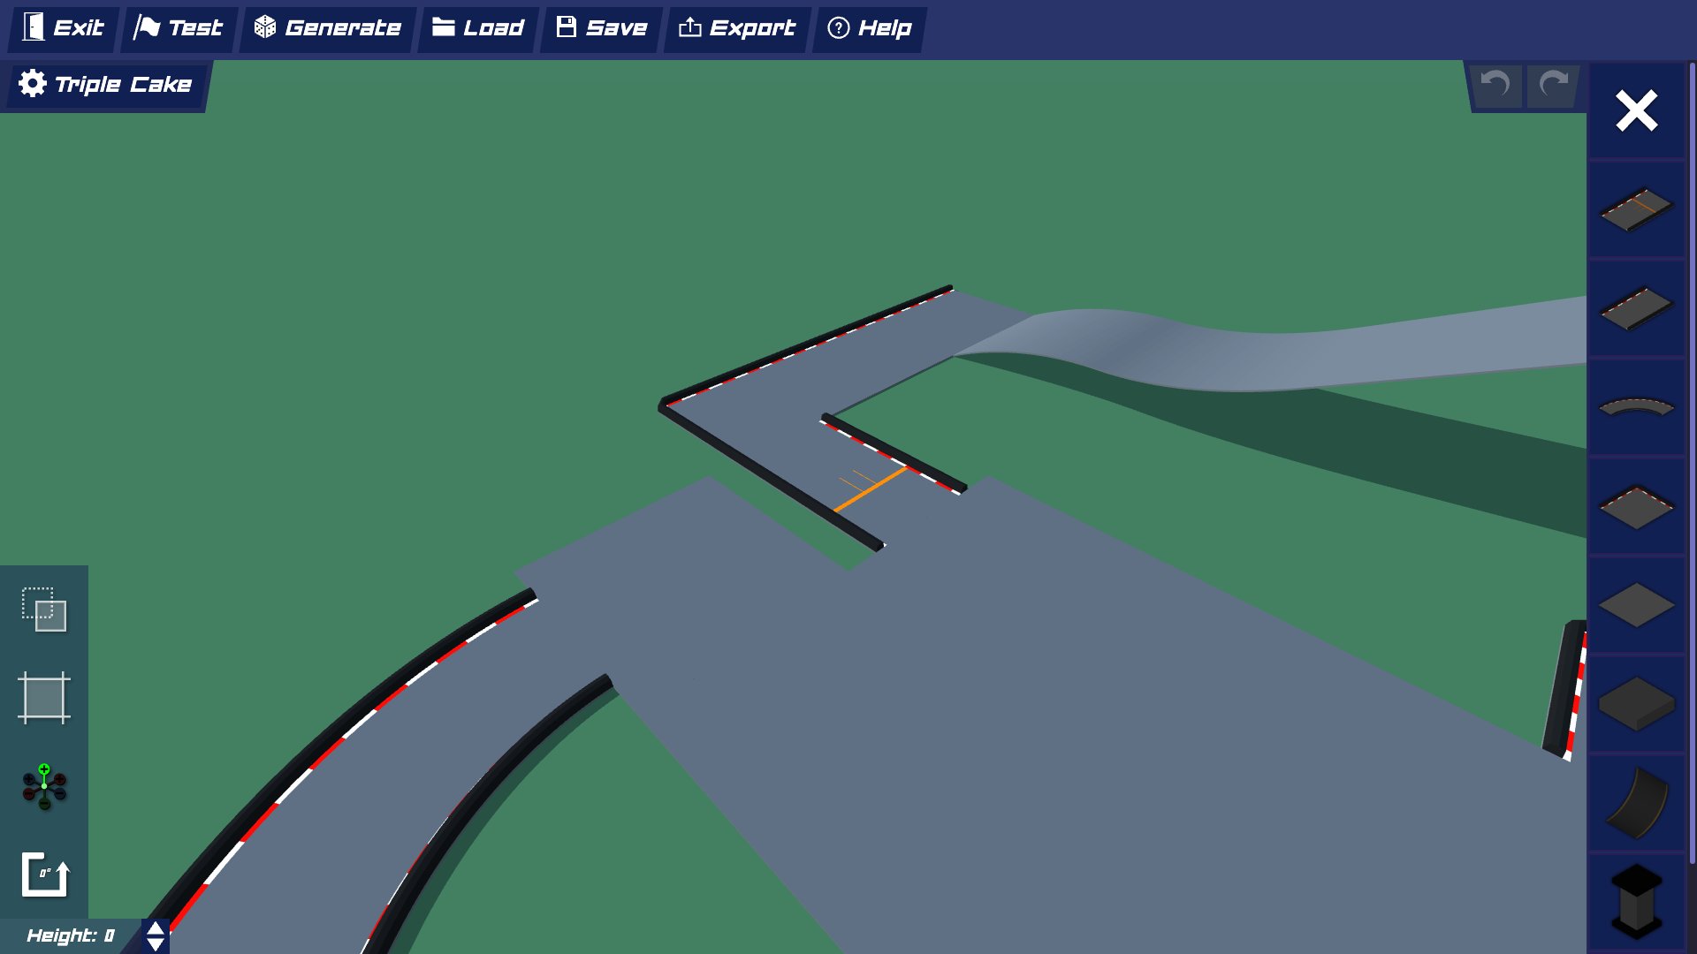Undo the last track edit
Viewport: 1697px width, 954px height.
(1495, 85)
